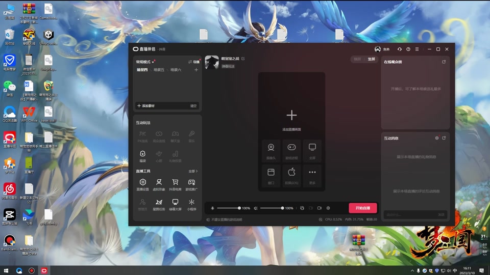490x275 pixels.
Task: Select the 场景五 scene tab
Action: (x=159, y=70)
